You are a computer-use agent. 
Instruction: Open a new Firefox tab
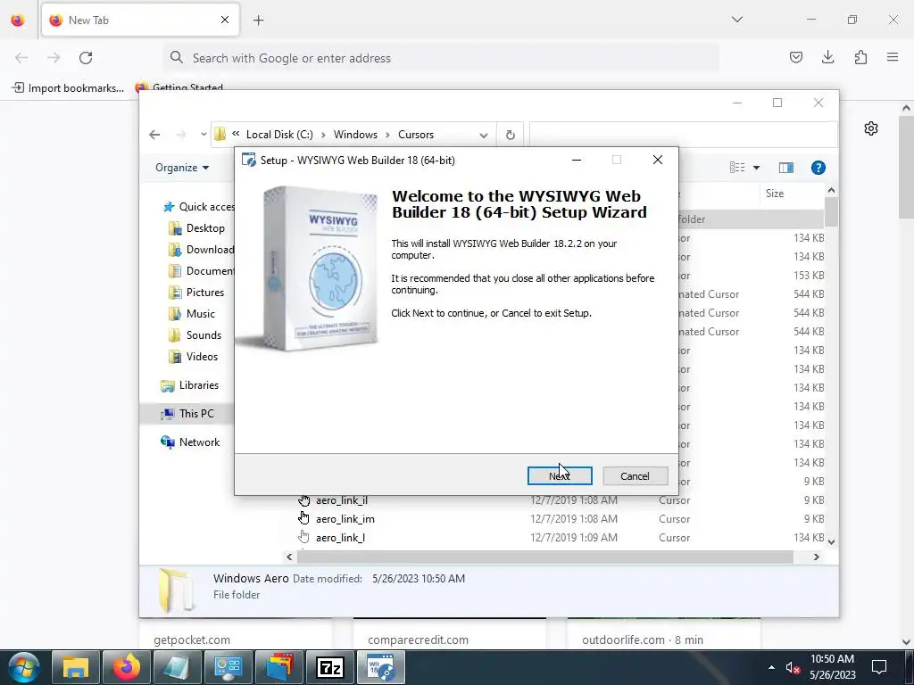point(258,21)
